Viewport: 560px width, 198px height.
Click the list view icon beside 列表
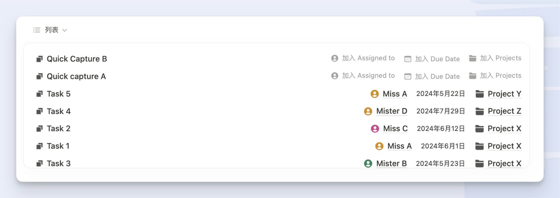36,30
